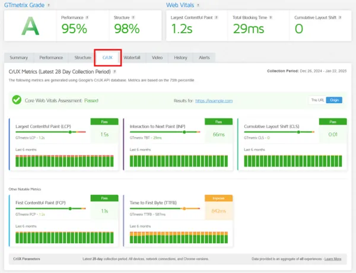Open the Web Vitals help icon
The height and width of the screenshot is (273, 356).
pyautogui.click(x=198, y=5)
